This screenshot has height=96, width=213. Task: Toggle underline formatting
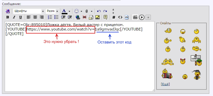click(x=20, y=17)
